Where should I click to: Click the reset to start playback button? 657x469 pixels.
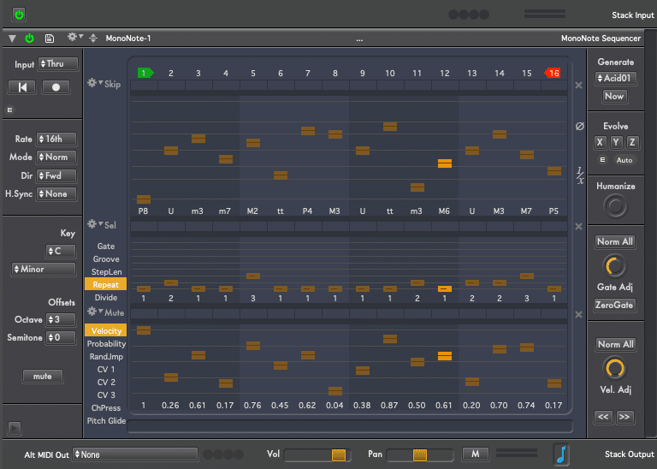click(22, 87)
